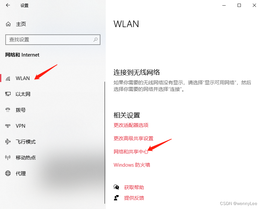Image resolution: width=262 pixels, height=209 pixels.
Task: Click the sidebar vertical scrollbar
Action: [105, 143]
